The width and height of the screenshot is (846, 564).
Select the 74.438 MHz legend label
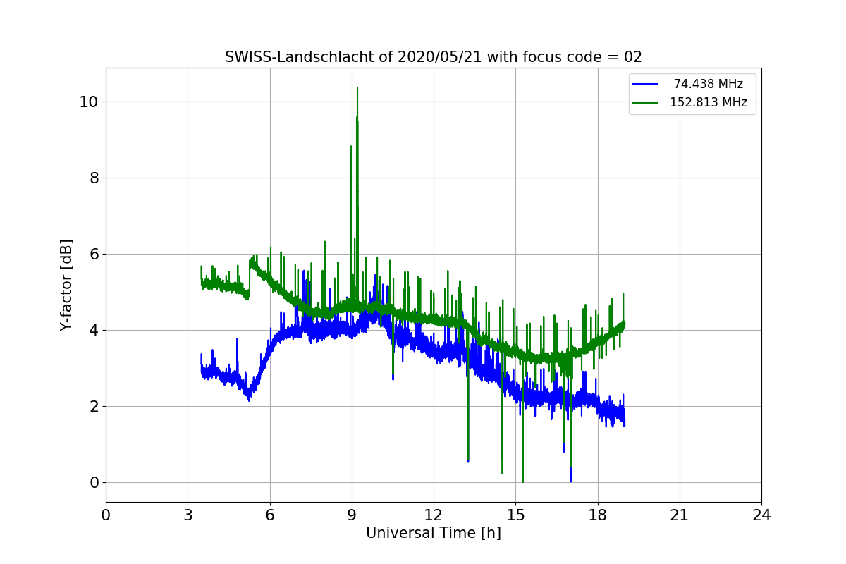708,85
